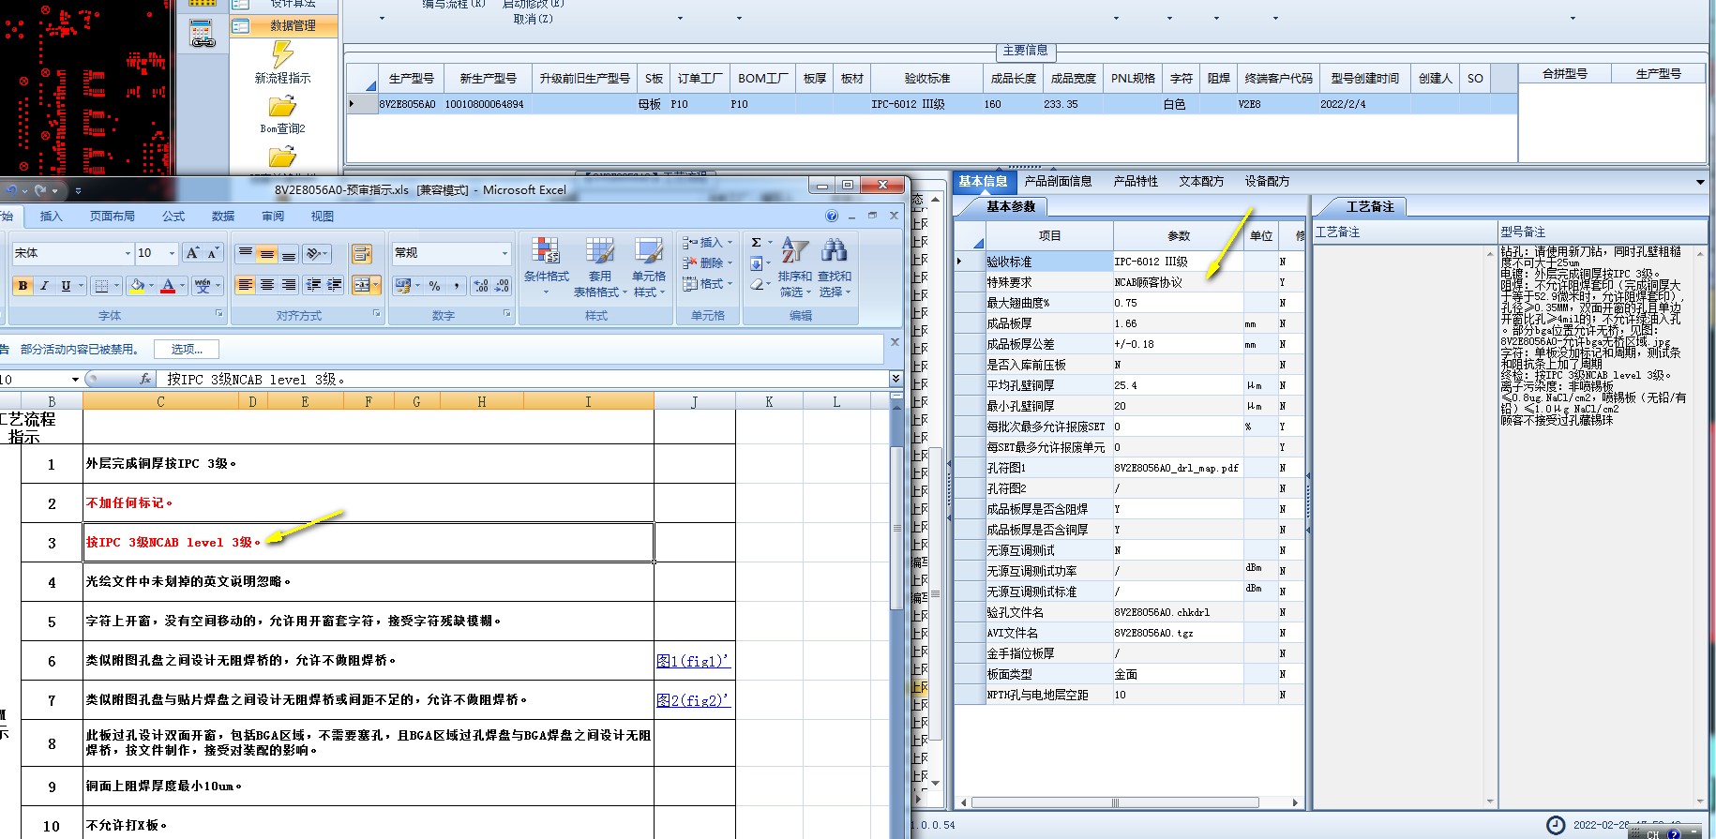The image size is (1716, 839).
Task: Open the 图2(fig2) hyperlink
Action: click(x=693, y=700)
